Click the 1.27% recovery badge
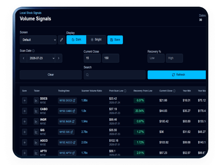215x165 pixels. click(x=139, y=132)
